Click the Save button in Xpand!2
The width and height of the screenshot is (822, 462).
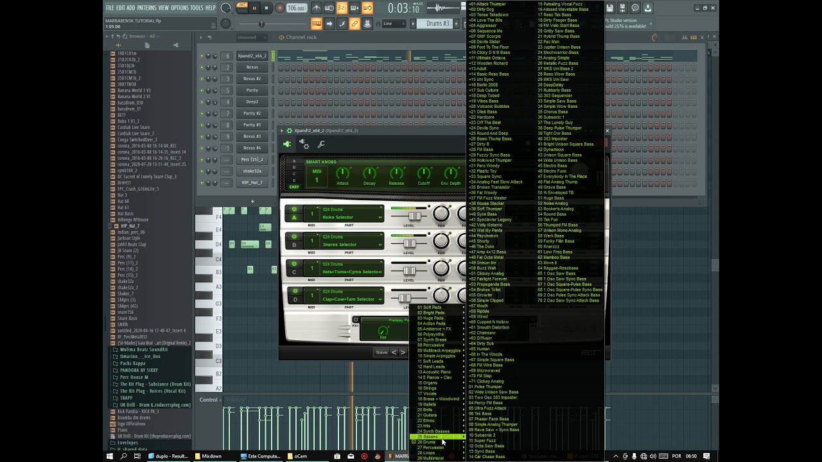click(x=381, y=352)
